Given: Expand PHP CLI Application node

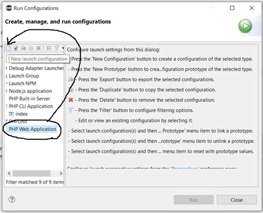Looking at the screenshot, I should coord(7,106).
